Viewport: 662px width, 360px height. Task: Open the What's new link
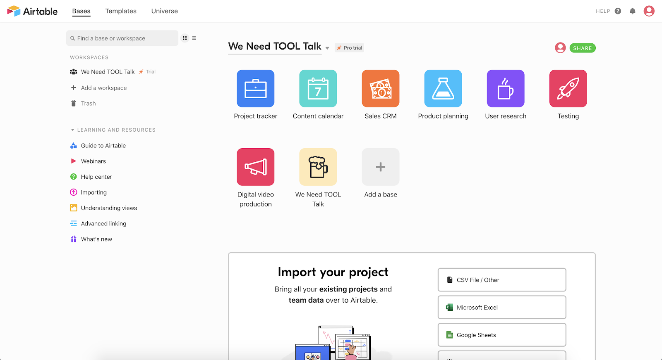point(96,239)
